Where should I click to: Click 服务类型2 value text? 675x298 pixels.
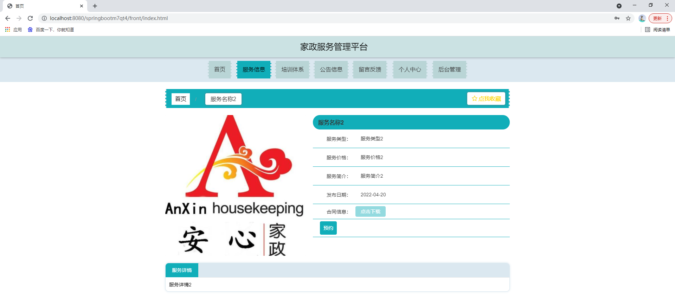(x=372, y=139)
